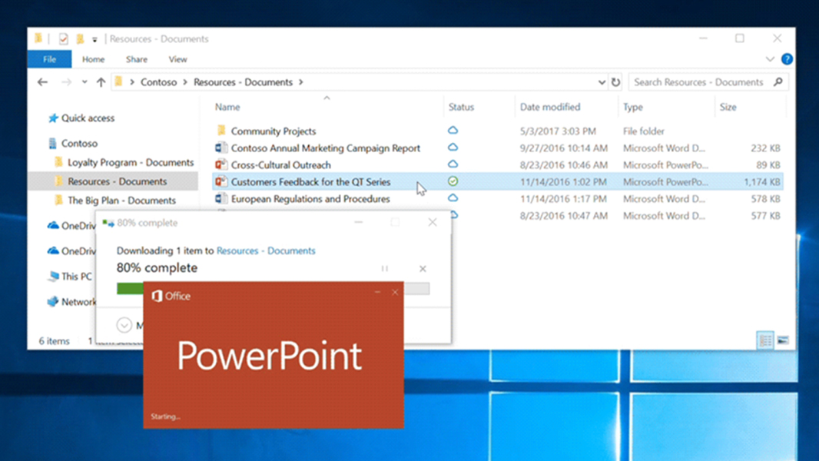Enable details view from the status bar
The image size is (819, 461).
coord(764,340)
